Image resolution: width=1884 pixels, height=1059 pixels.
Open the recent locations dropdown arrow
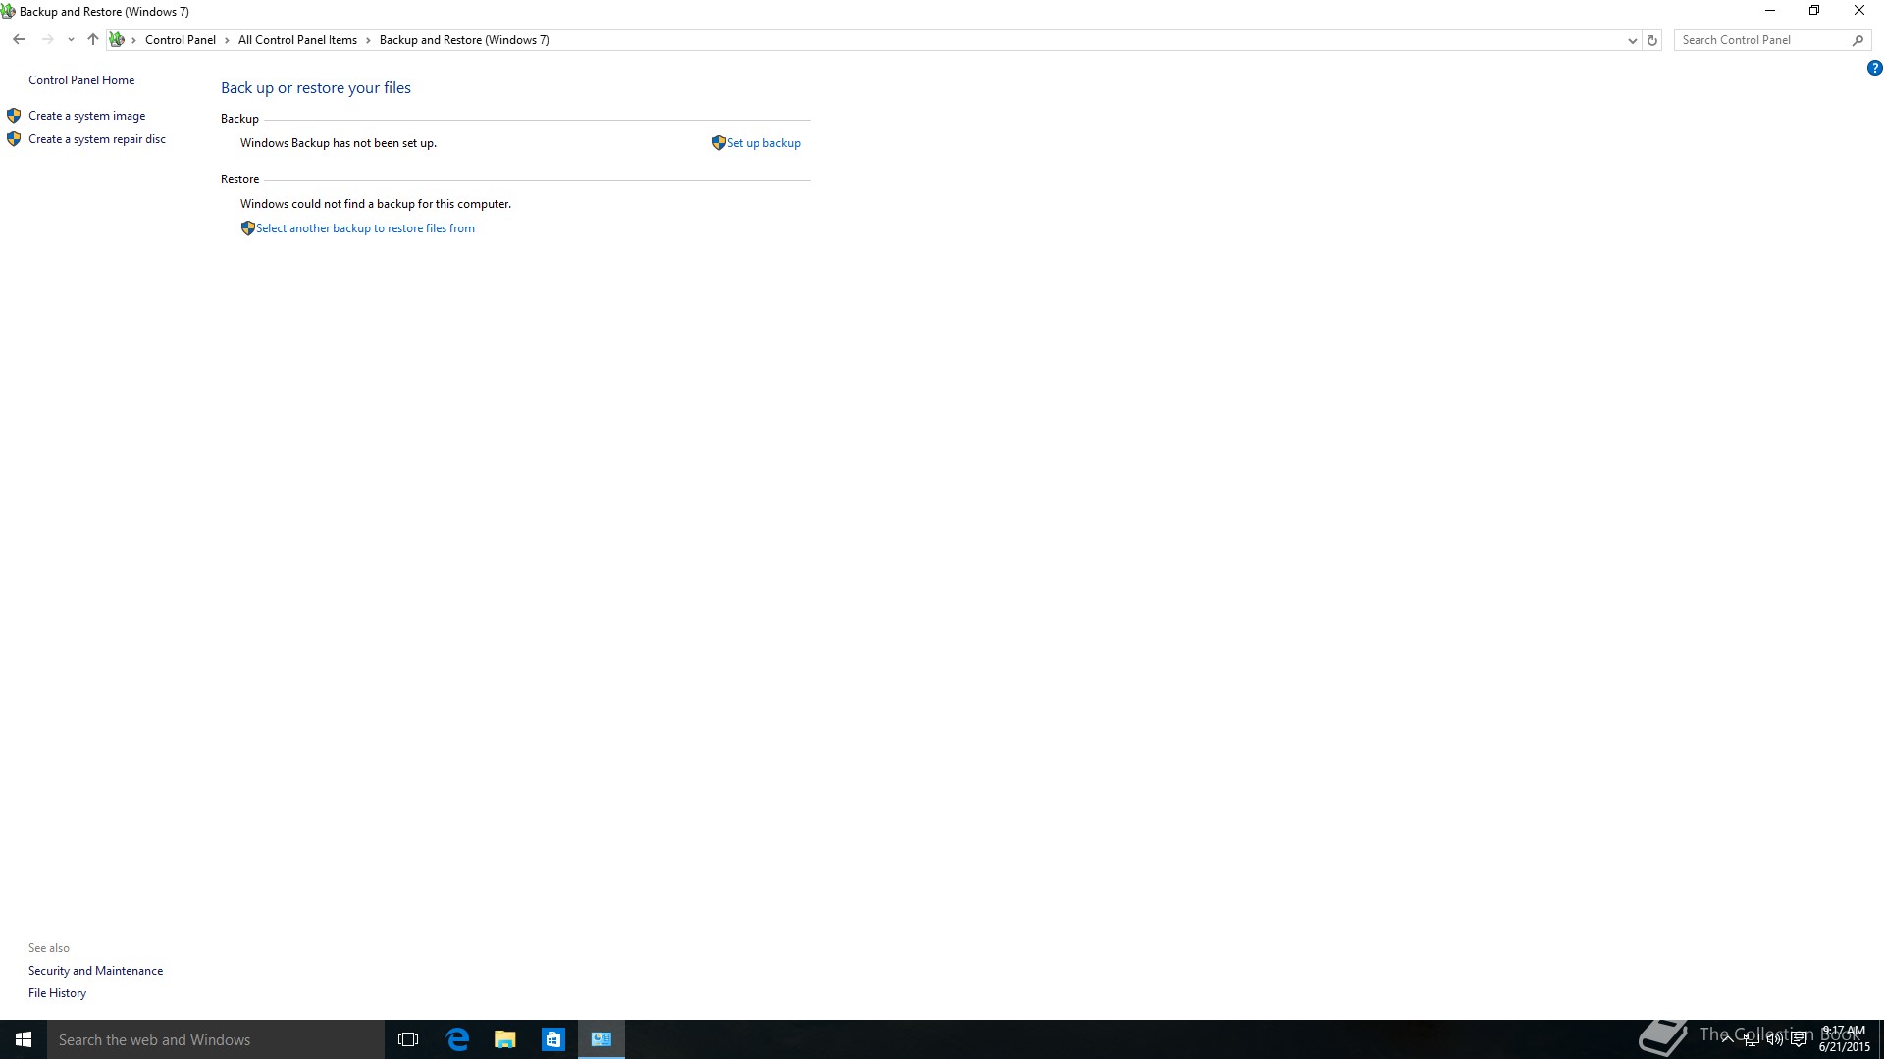(71, 40)
